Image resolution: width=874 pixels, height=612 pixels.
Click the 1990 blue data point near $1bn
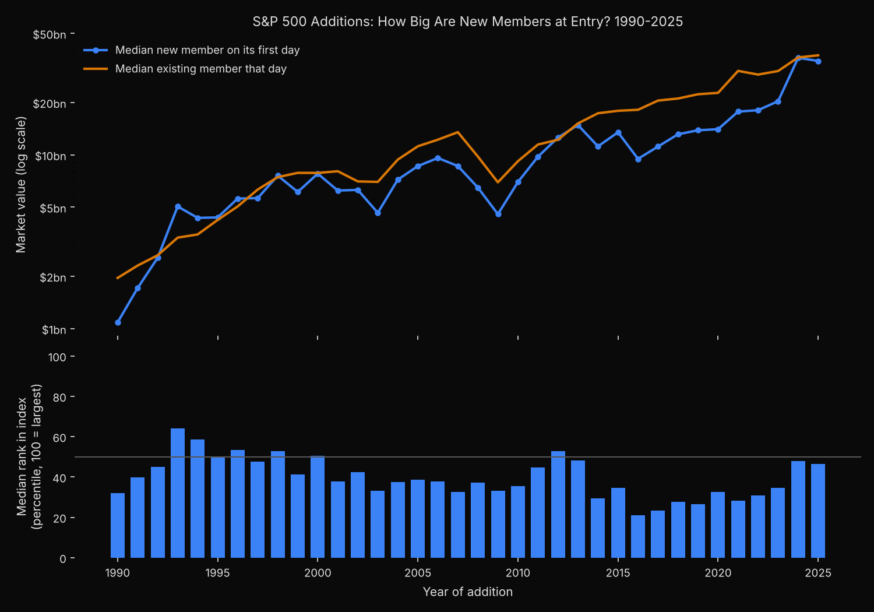pos(118,322)
